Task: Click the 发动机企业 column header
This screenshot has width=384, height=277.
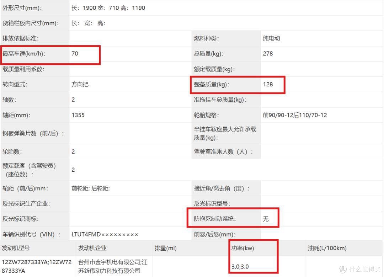Action: [92, 248]
